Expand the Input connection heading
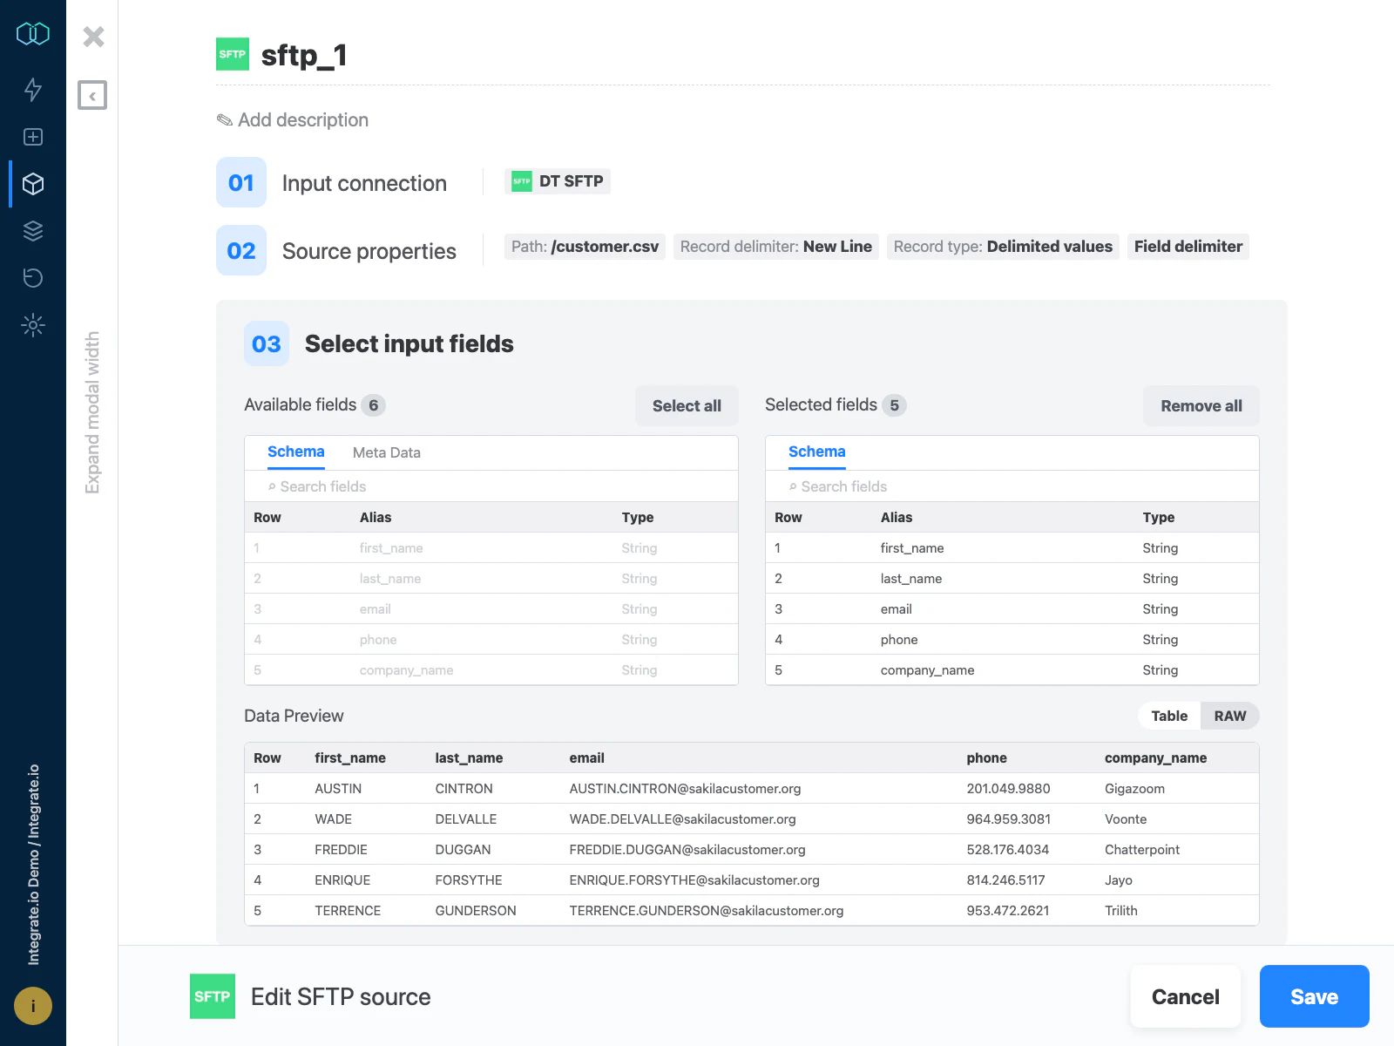The width and height of the screenshot is (1394, 1046). (x=364, y=183)
